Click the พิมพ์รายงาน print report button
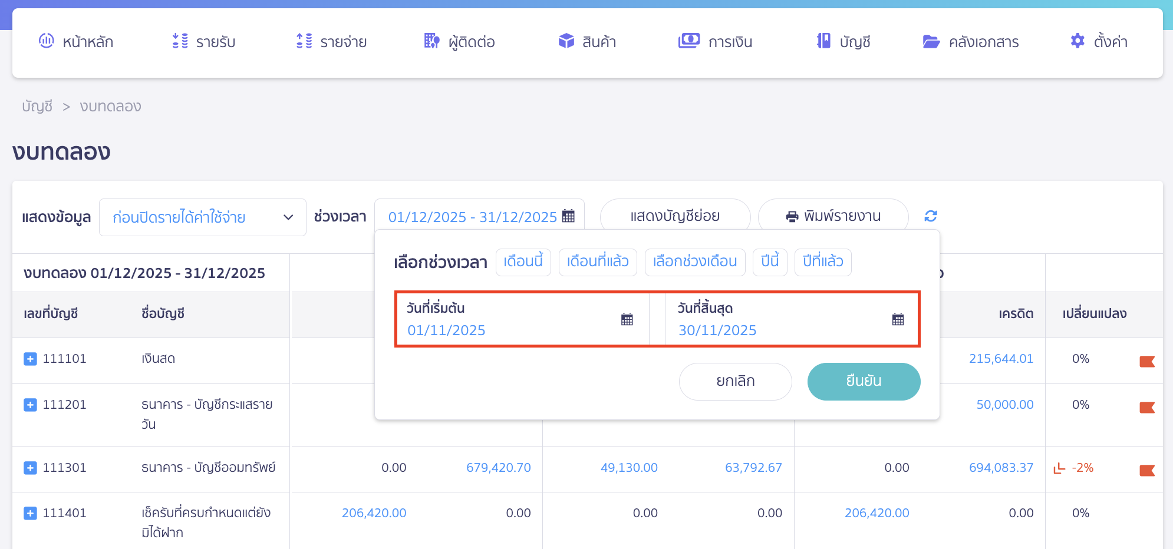This screenshot has width=1173, height=549. (x=833, y=216)
